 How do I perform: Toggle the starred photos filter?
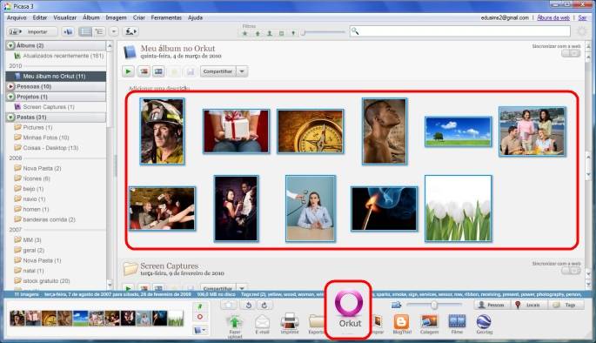click(x=244, y=33)
